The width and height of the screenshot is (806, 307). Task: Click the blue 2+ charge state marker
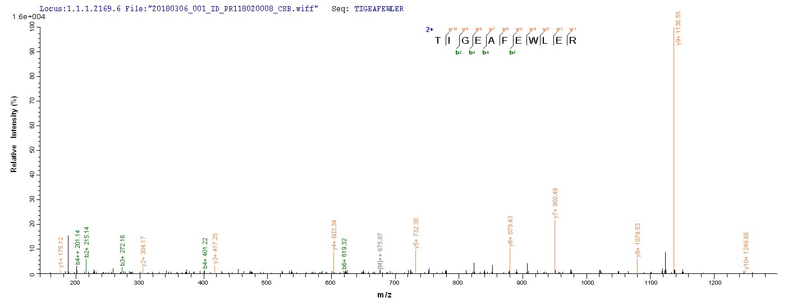428,29
